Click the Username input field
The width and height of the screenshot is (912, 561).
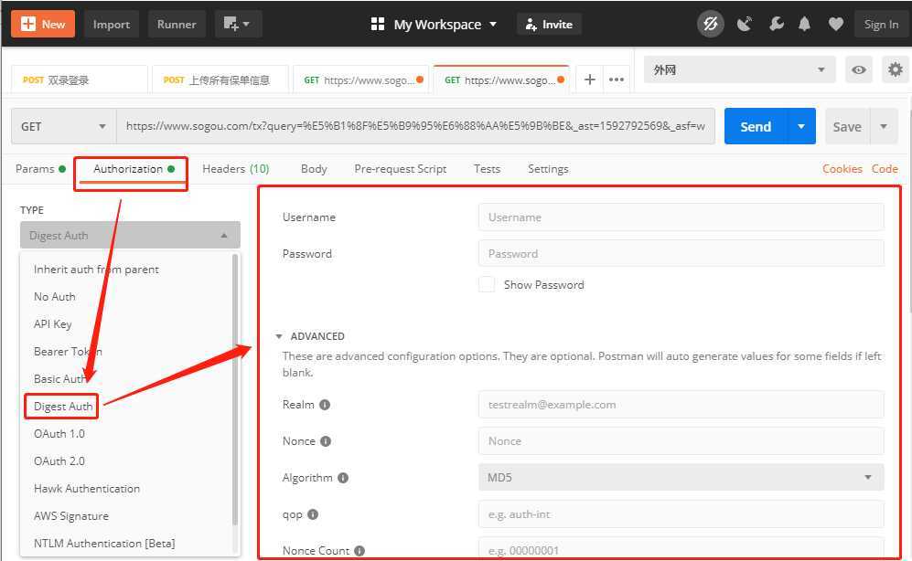click(x=681, y=217)
